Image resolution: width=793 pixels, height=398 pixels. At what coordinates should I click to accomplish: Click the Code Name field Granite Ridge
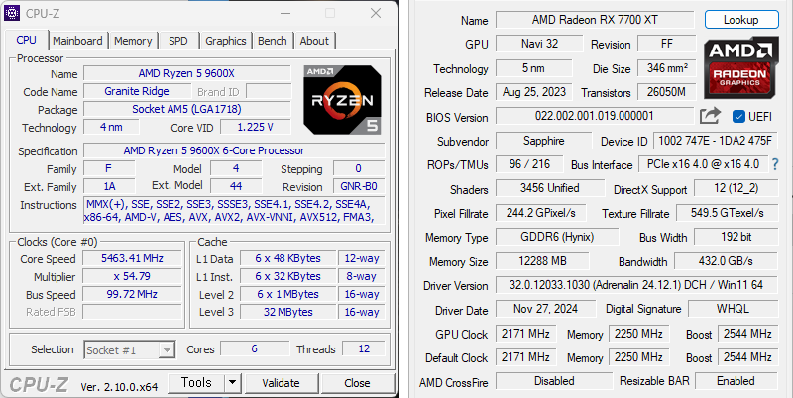[137, 91]
